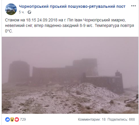Open 'Поделились: 668' shares list
The width and height of the screenshot is (139, 125).
(x=121, y=120)
